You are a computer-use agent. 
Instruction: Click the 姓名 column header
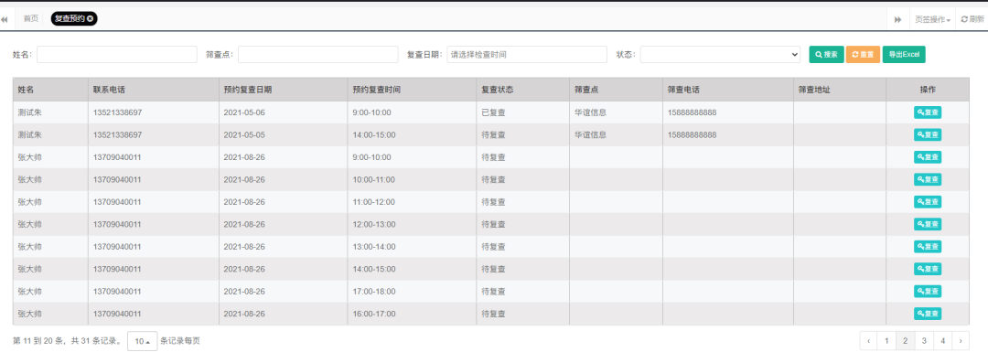50,90
